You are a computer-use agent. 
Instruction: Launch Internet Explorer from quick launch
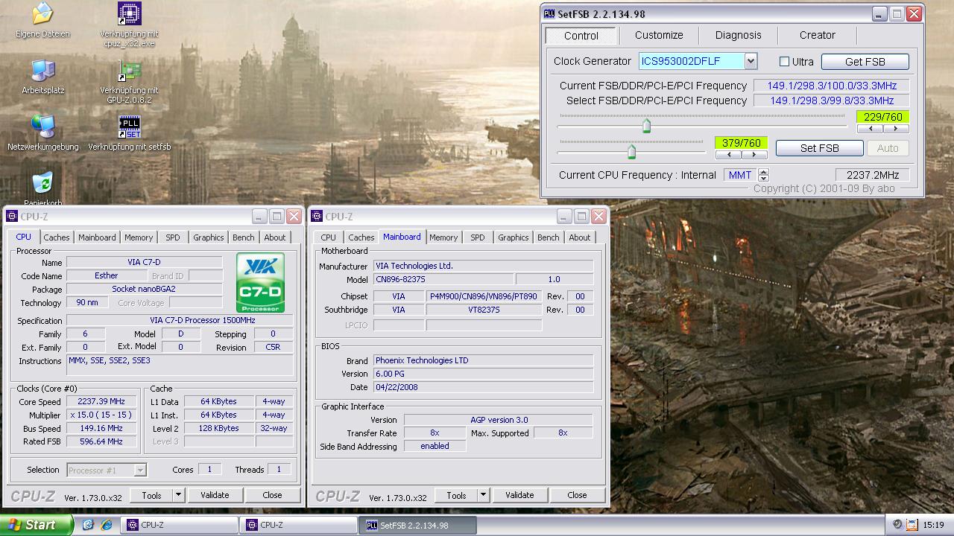point(107,525)
